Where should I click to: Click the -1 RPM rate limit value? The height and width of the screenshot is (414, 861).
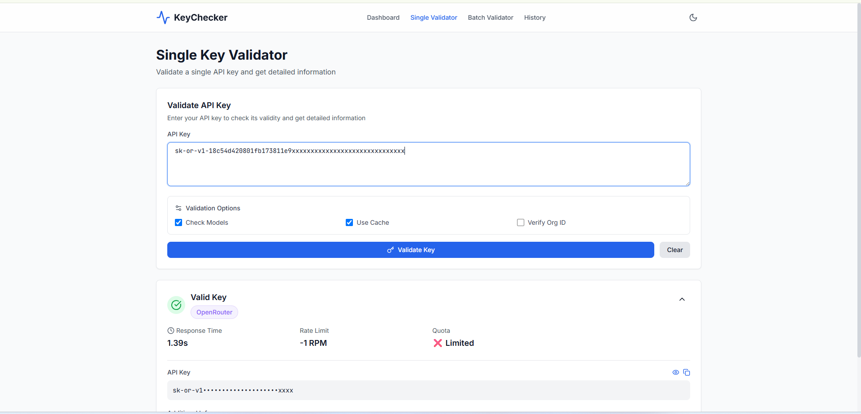(313, 343)
